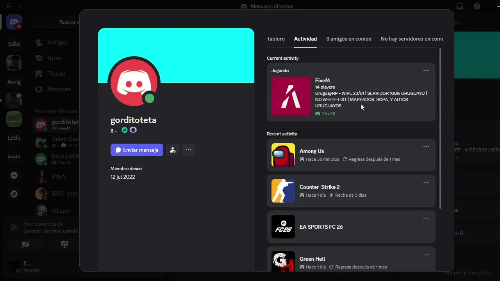Click your own user avatar bottom left

point(14,267)
